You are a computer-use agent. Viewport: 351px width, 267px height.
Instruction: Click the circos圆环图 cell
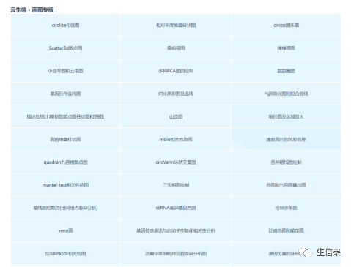(286, 26)
